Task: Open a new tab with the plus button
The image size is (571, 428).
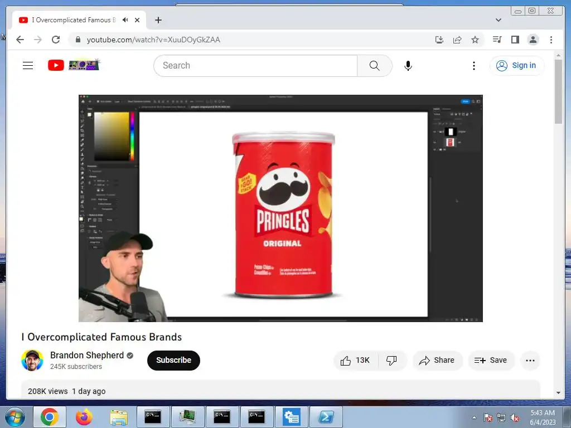Action: point(158,20)
